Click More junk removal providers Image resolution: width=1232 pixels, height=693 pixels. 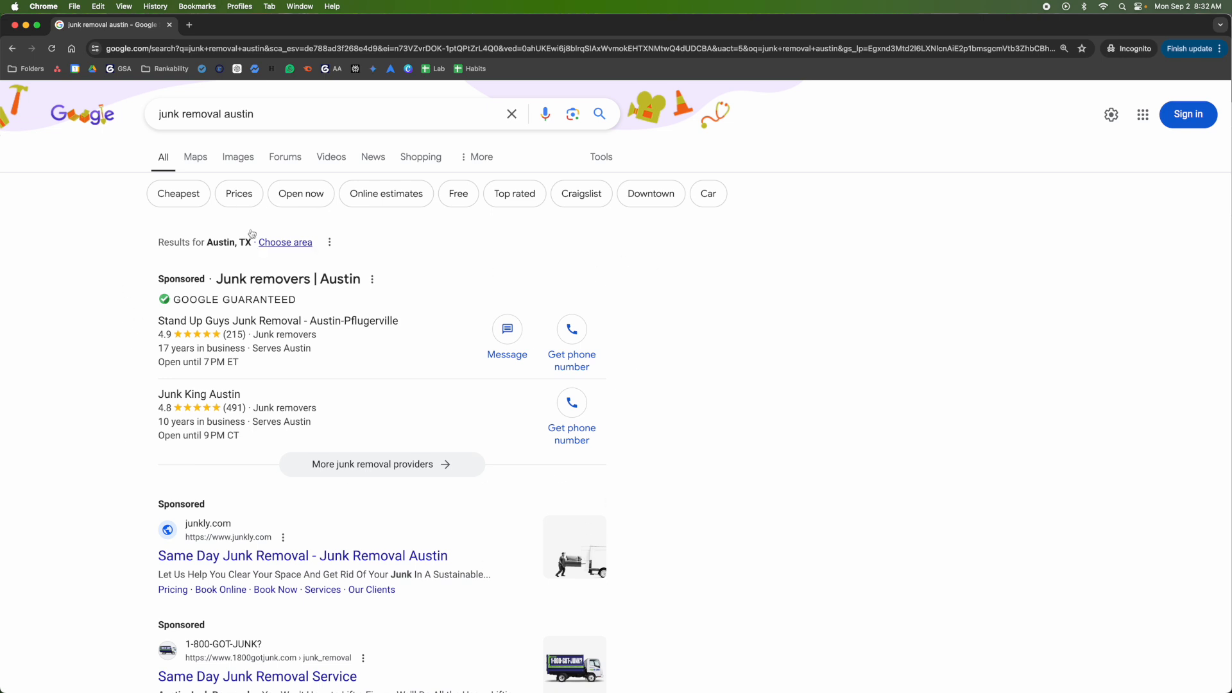[x=382, y=465]
